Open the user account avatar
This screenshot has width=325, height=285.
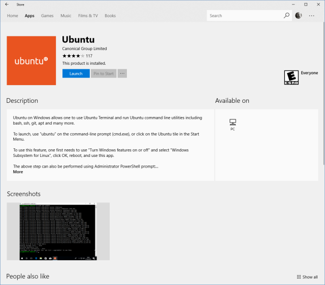(x=298, y=16)
